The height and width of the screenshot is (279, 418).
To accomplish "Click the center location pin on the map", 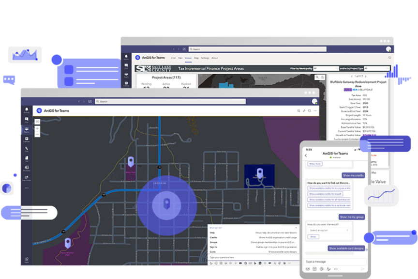I will [166, 202].
